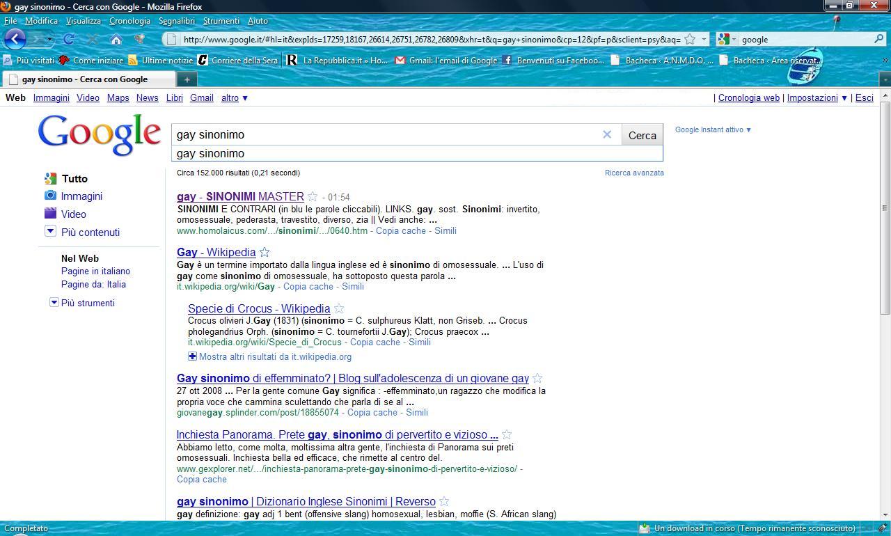The height and width of the screenshot is (536, 891).
Task: Open the Corriere della Sera bookmark
Action: click(238, 61)
